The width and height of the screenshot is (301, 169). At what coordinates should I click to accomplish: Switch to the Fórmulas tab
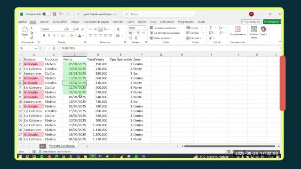coord(118,22)
